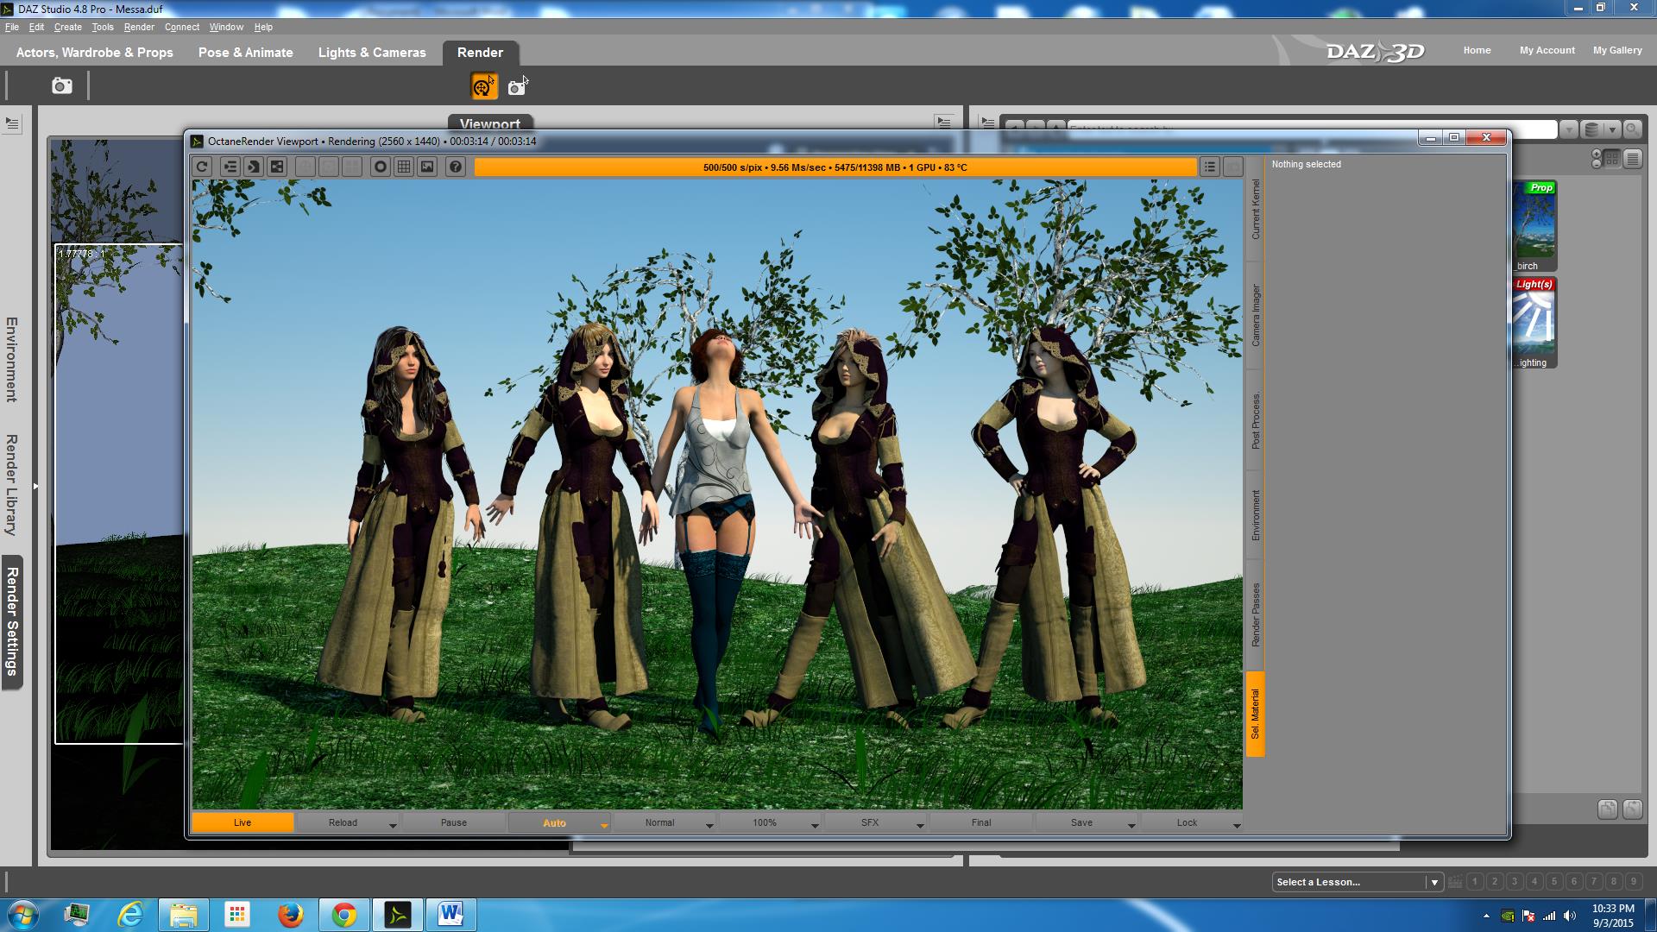Toggle the Auto update mode button
The width and height of the screenshot is (1657, 932).
pyautogui.click(x=554, y=823)
